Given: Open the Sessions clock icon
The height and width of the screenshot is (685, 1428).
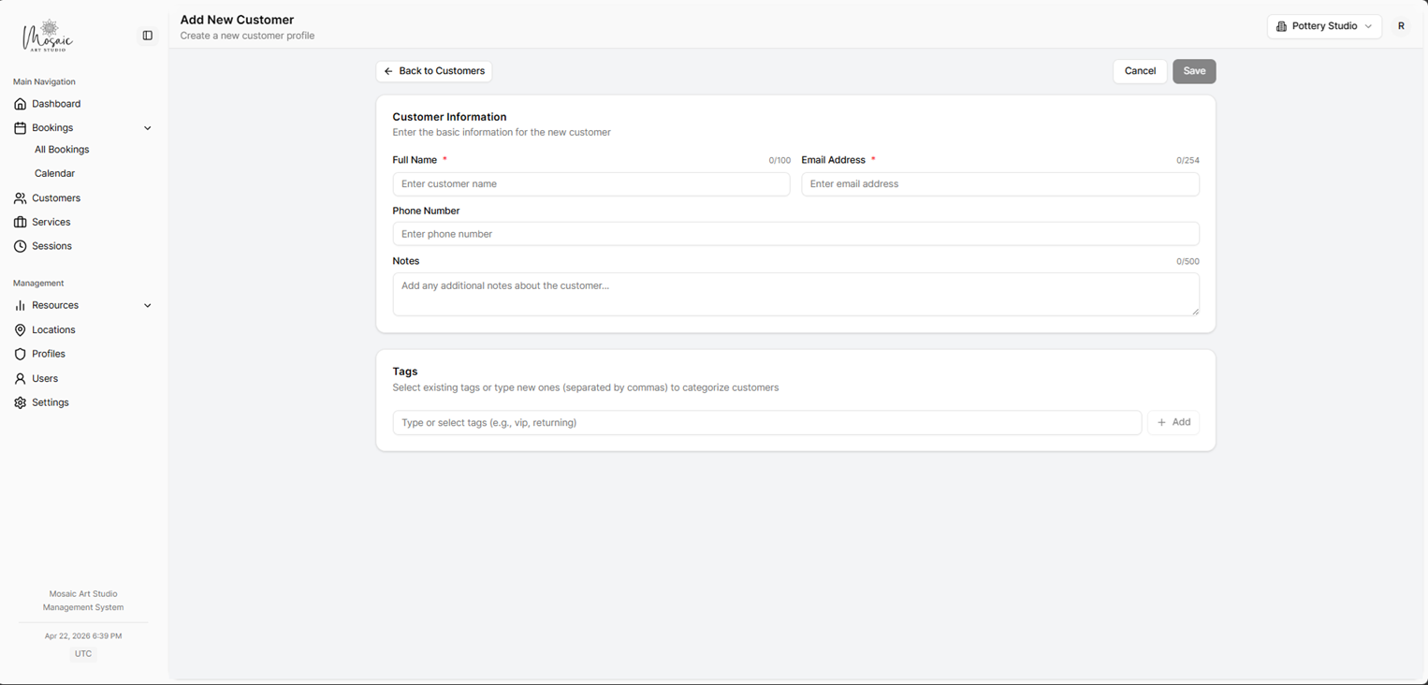Looking at the screenshot, I should tap(20, 246).
